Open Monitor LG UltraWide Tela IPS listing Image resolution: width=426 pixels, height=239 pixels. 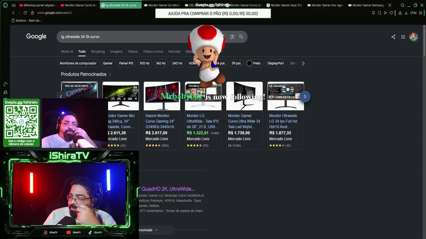(203, 121)
